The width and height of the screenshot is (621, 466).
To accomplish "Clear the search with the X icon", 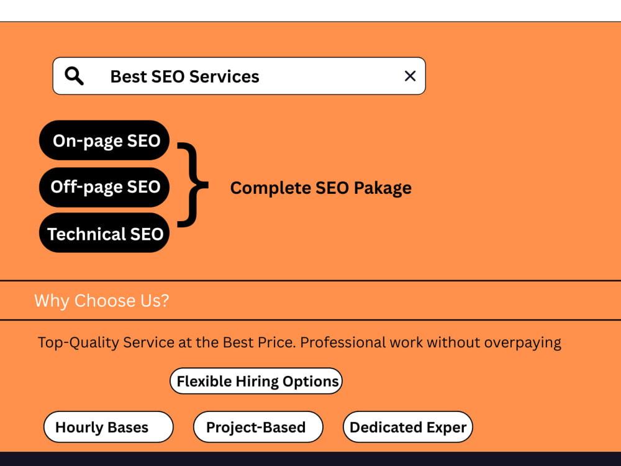I will click(410, 76).
